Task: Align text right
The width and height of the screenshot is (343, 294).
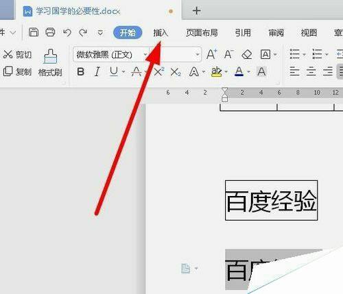Action: pyautogui.click(x=328, y=71)
